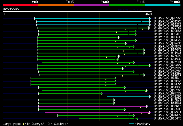Click the green alignment bar for B1Q4T3

tap(108, 119)
